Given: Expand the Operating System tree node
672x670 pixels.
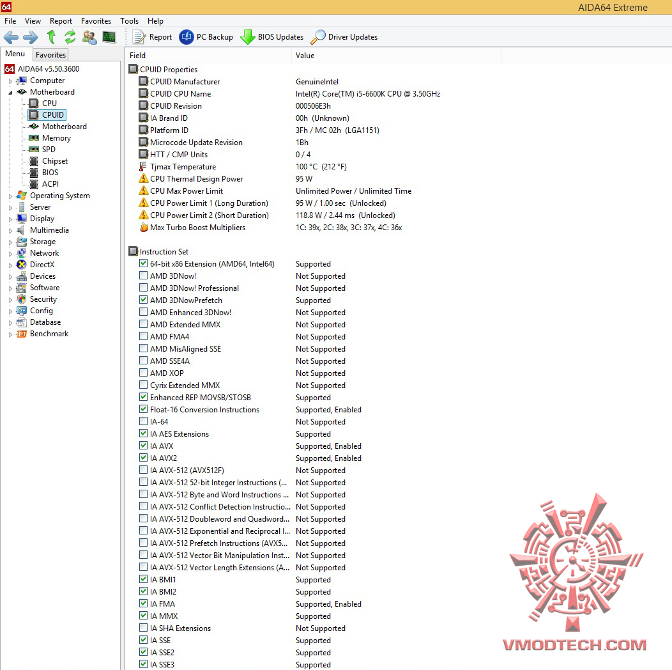Looking at the screenshot, I should pos(10,196).
